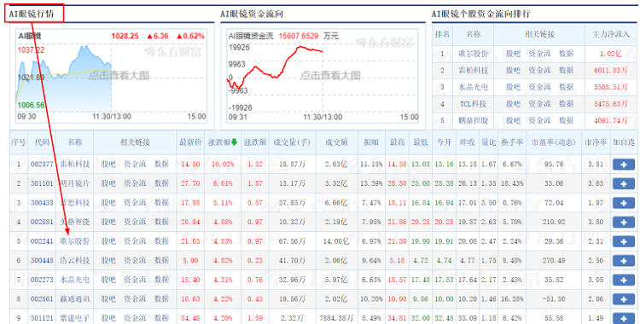Open 雷柏科技 in the fund-flow ranking
Screen dimensions: 640x324
474,70
